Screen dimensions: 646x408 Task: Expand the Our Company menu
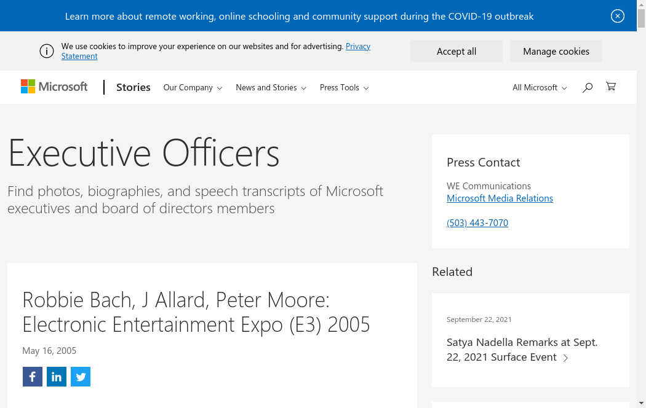point(193,88)
